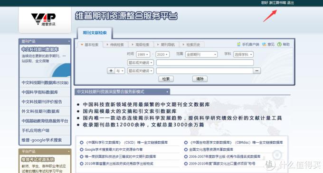323x173 pixels.
Task: Open the 手机客户端 icon link
Action: point(239,44)
